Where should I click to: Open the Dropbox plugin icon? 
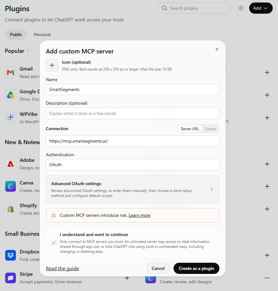coord(11,255)
